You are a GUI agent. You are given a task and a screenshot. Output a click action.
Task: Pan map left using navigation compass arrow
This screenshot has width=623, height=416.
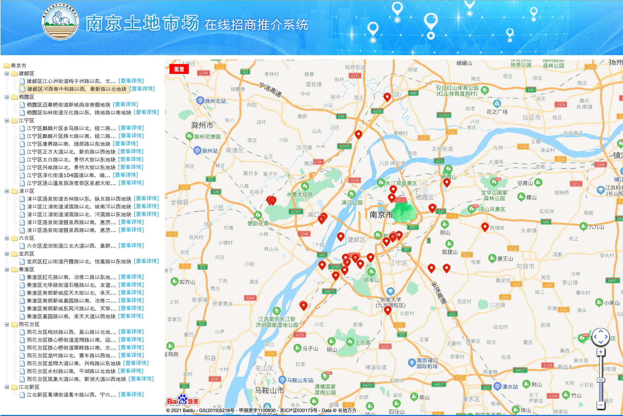coord(595,337)
